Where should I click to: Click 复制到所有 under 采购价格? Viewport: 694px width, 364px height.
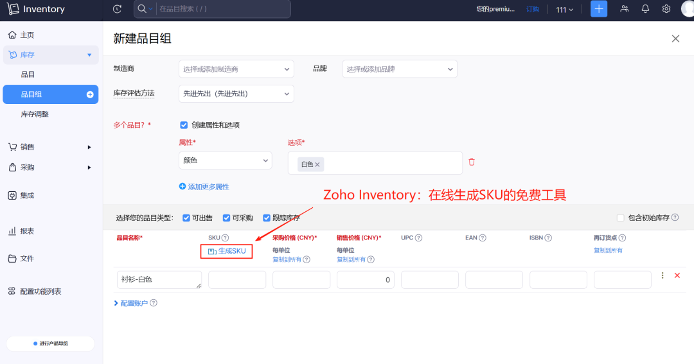tap(287, 259)
